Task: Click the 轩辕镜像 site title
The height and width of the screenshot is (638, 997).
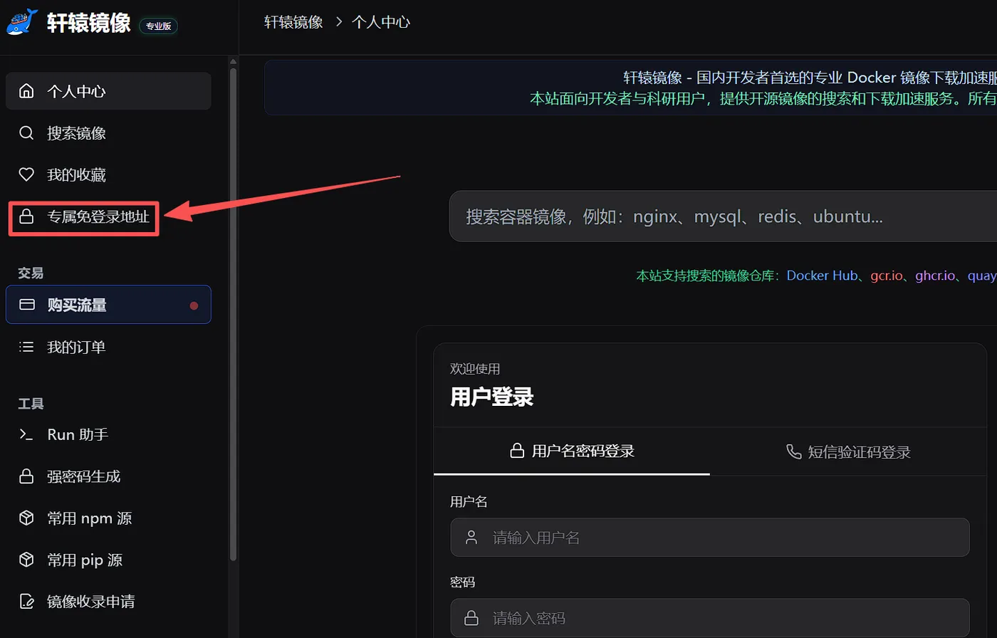Action: pos(89,23)
